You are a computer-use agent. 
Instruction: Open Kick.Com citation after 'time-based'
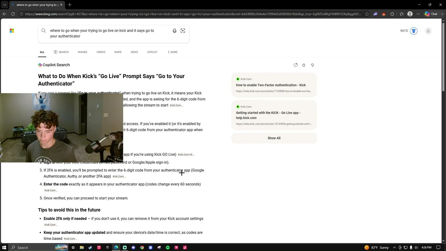pyautogui.click(x=69, y=239)
